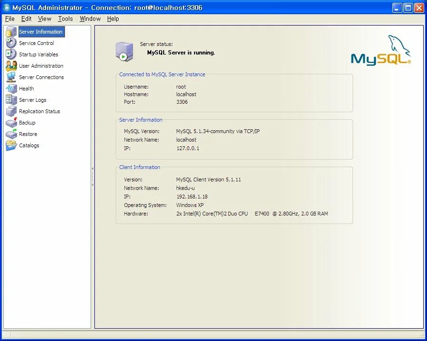Click the 'Windows XP' operating system value

(x=190, y=205)
